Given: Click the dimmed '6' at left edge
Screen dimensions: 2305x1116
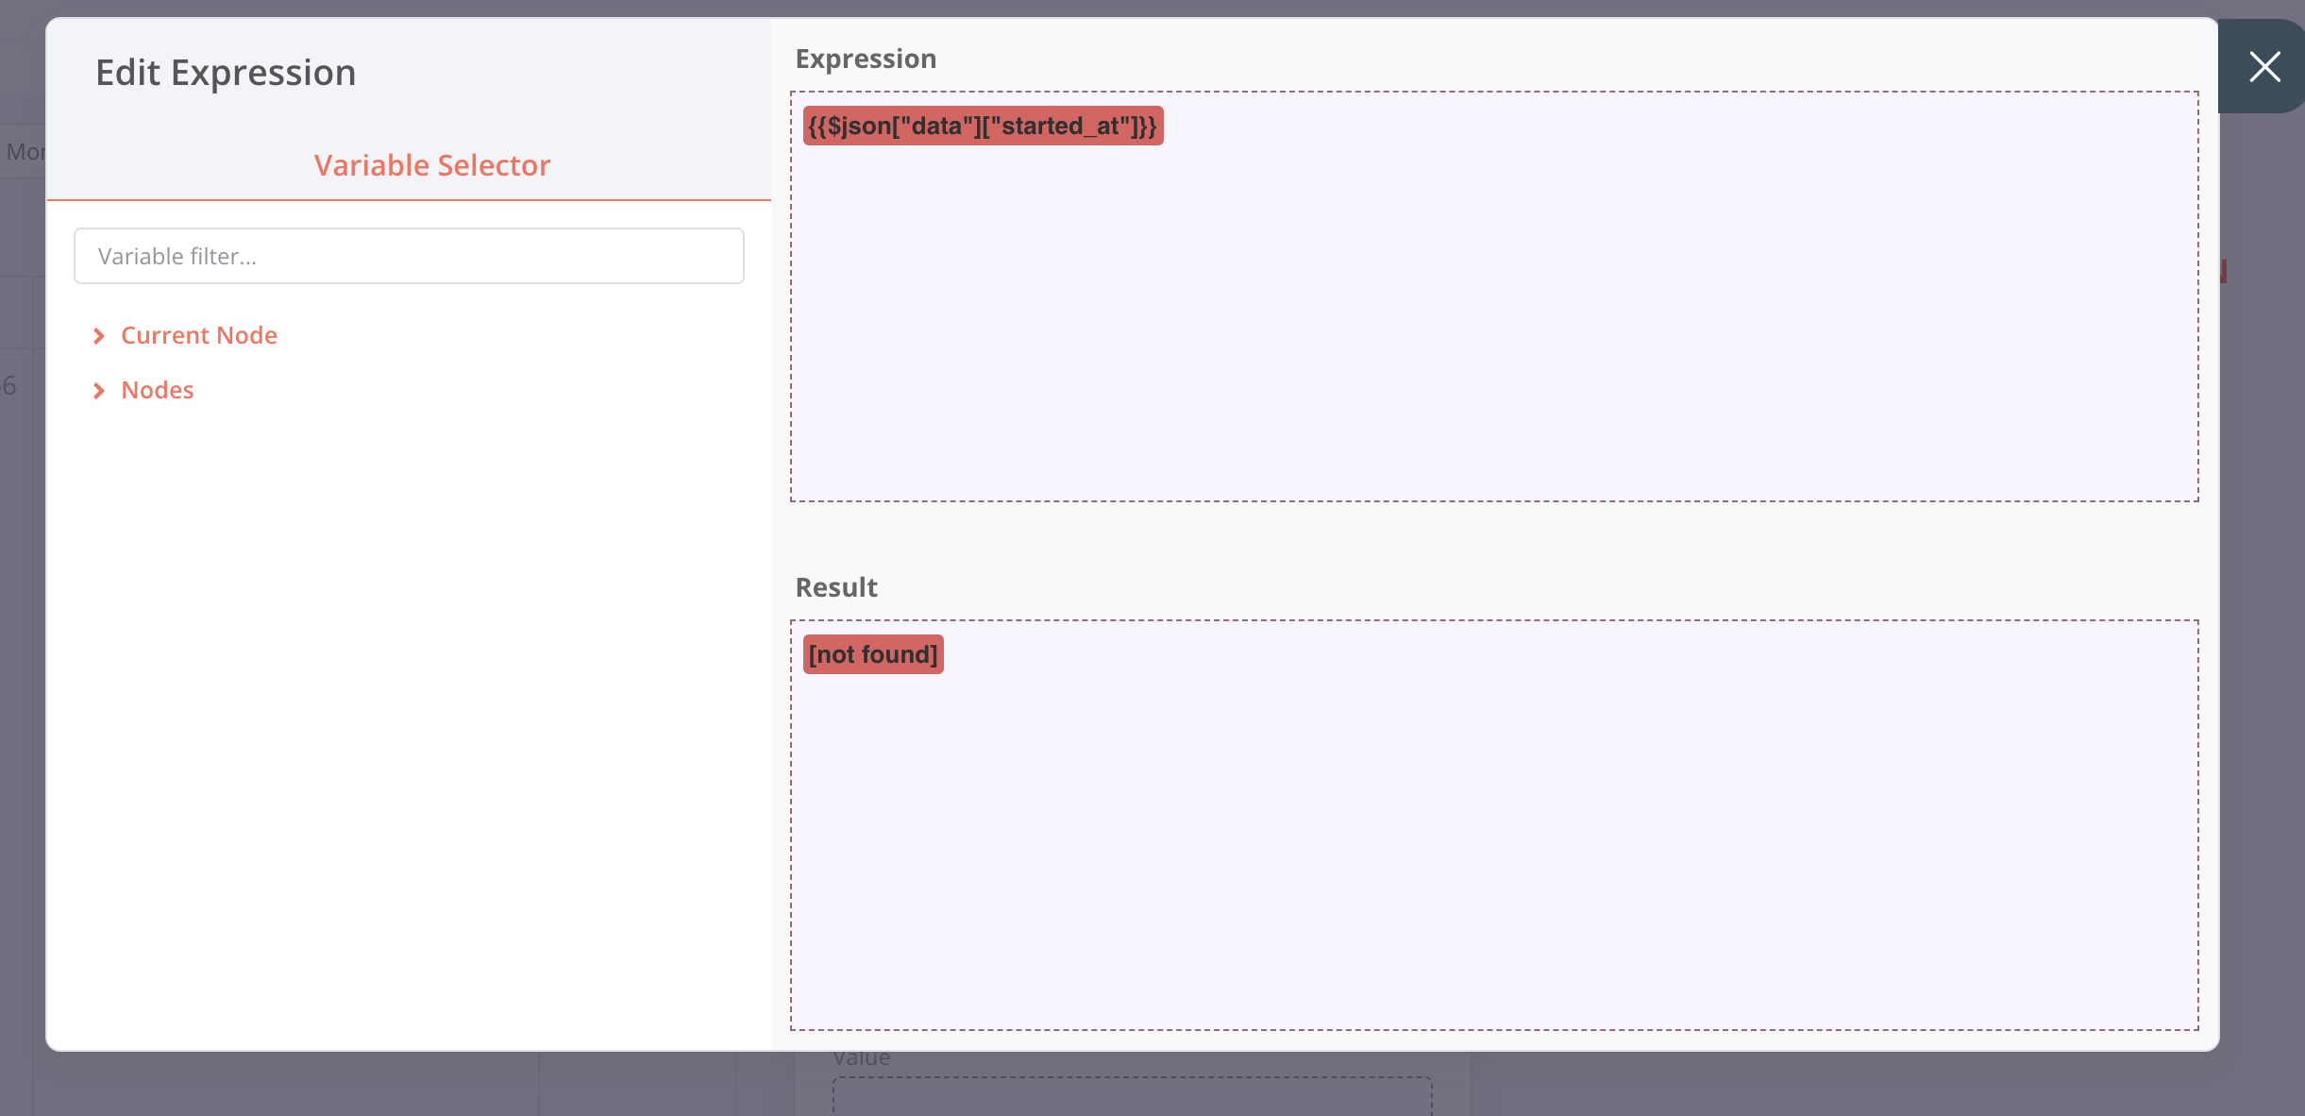Looking at the screenshot, I should [9, 385].
